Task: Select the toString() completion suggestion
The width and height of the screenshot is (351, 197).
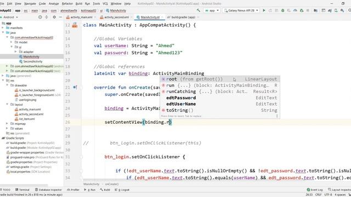Action: [x=220, y=111]
